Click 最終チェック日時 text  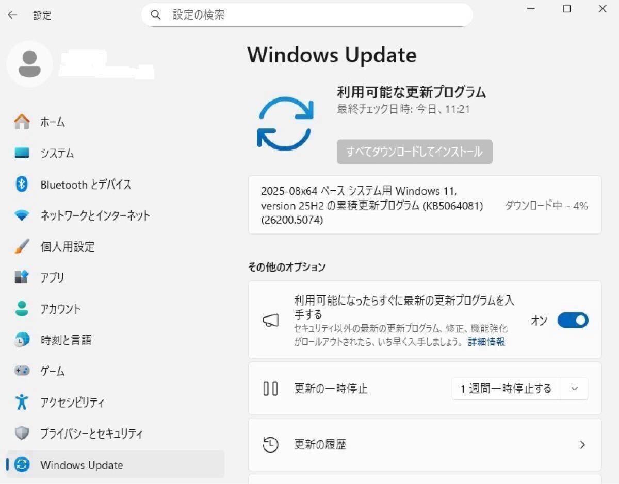(x=403, y=109)
